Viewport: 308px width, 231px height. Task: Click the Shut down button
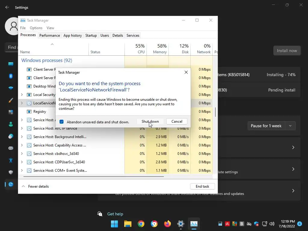150,122
